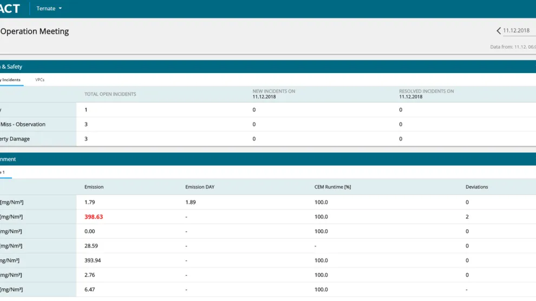
Task: Click the Deviations column header
Action: 476,187
